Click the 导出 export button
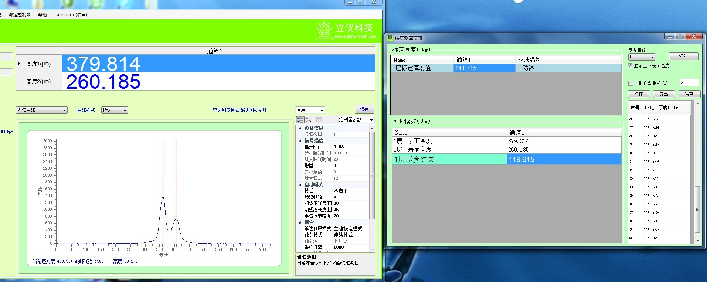This screenshot has height=282, width=707. coord(664,94)
